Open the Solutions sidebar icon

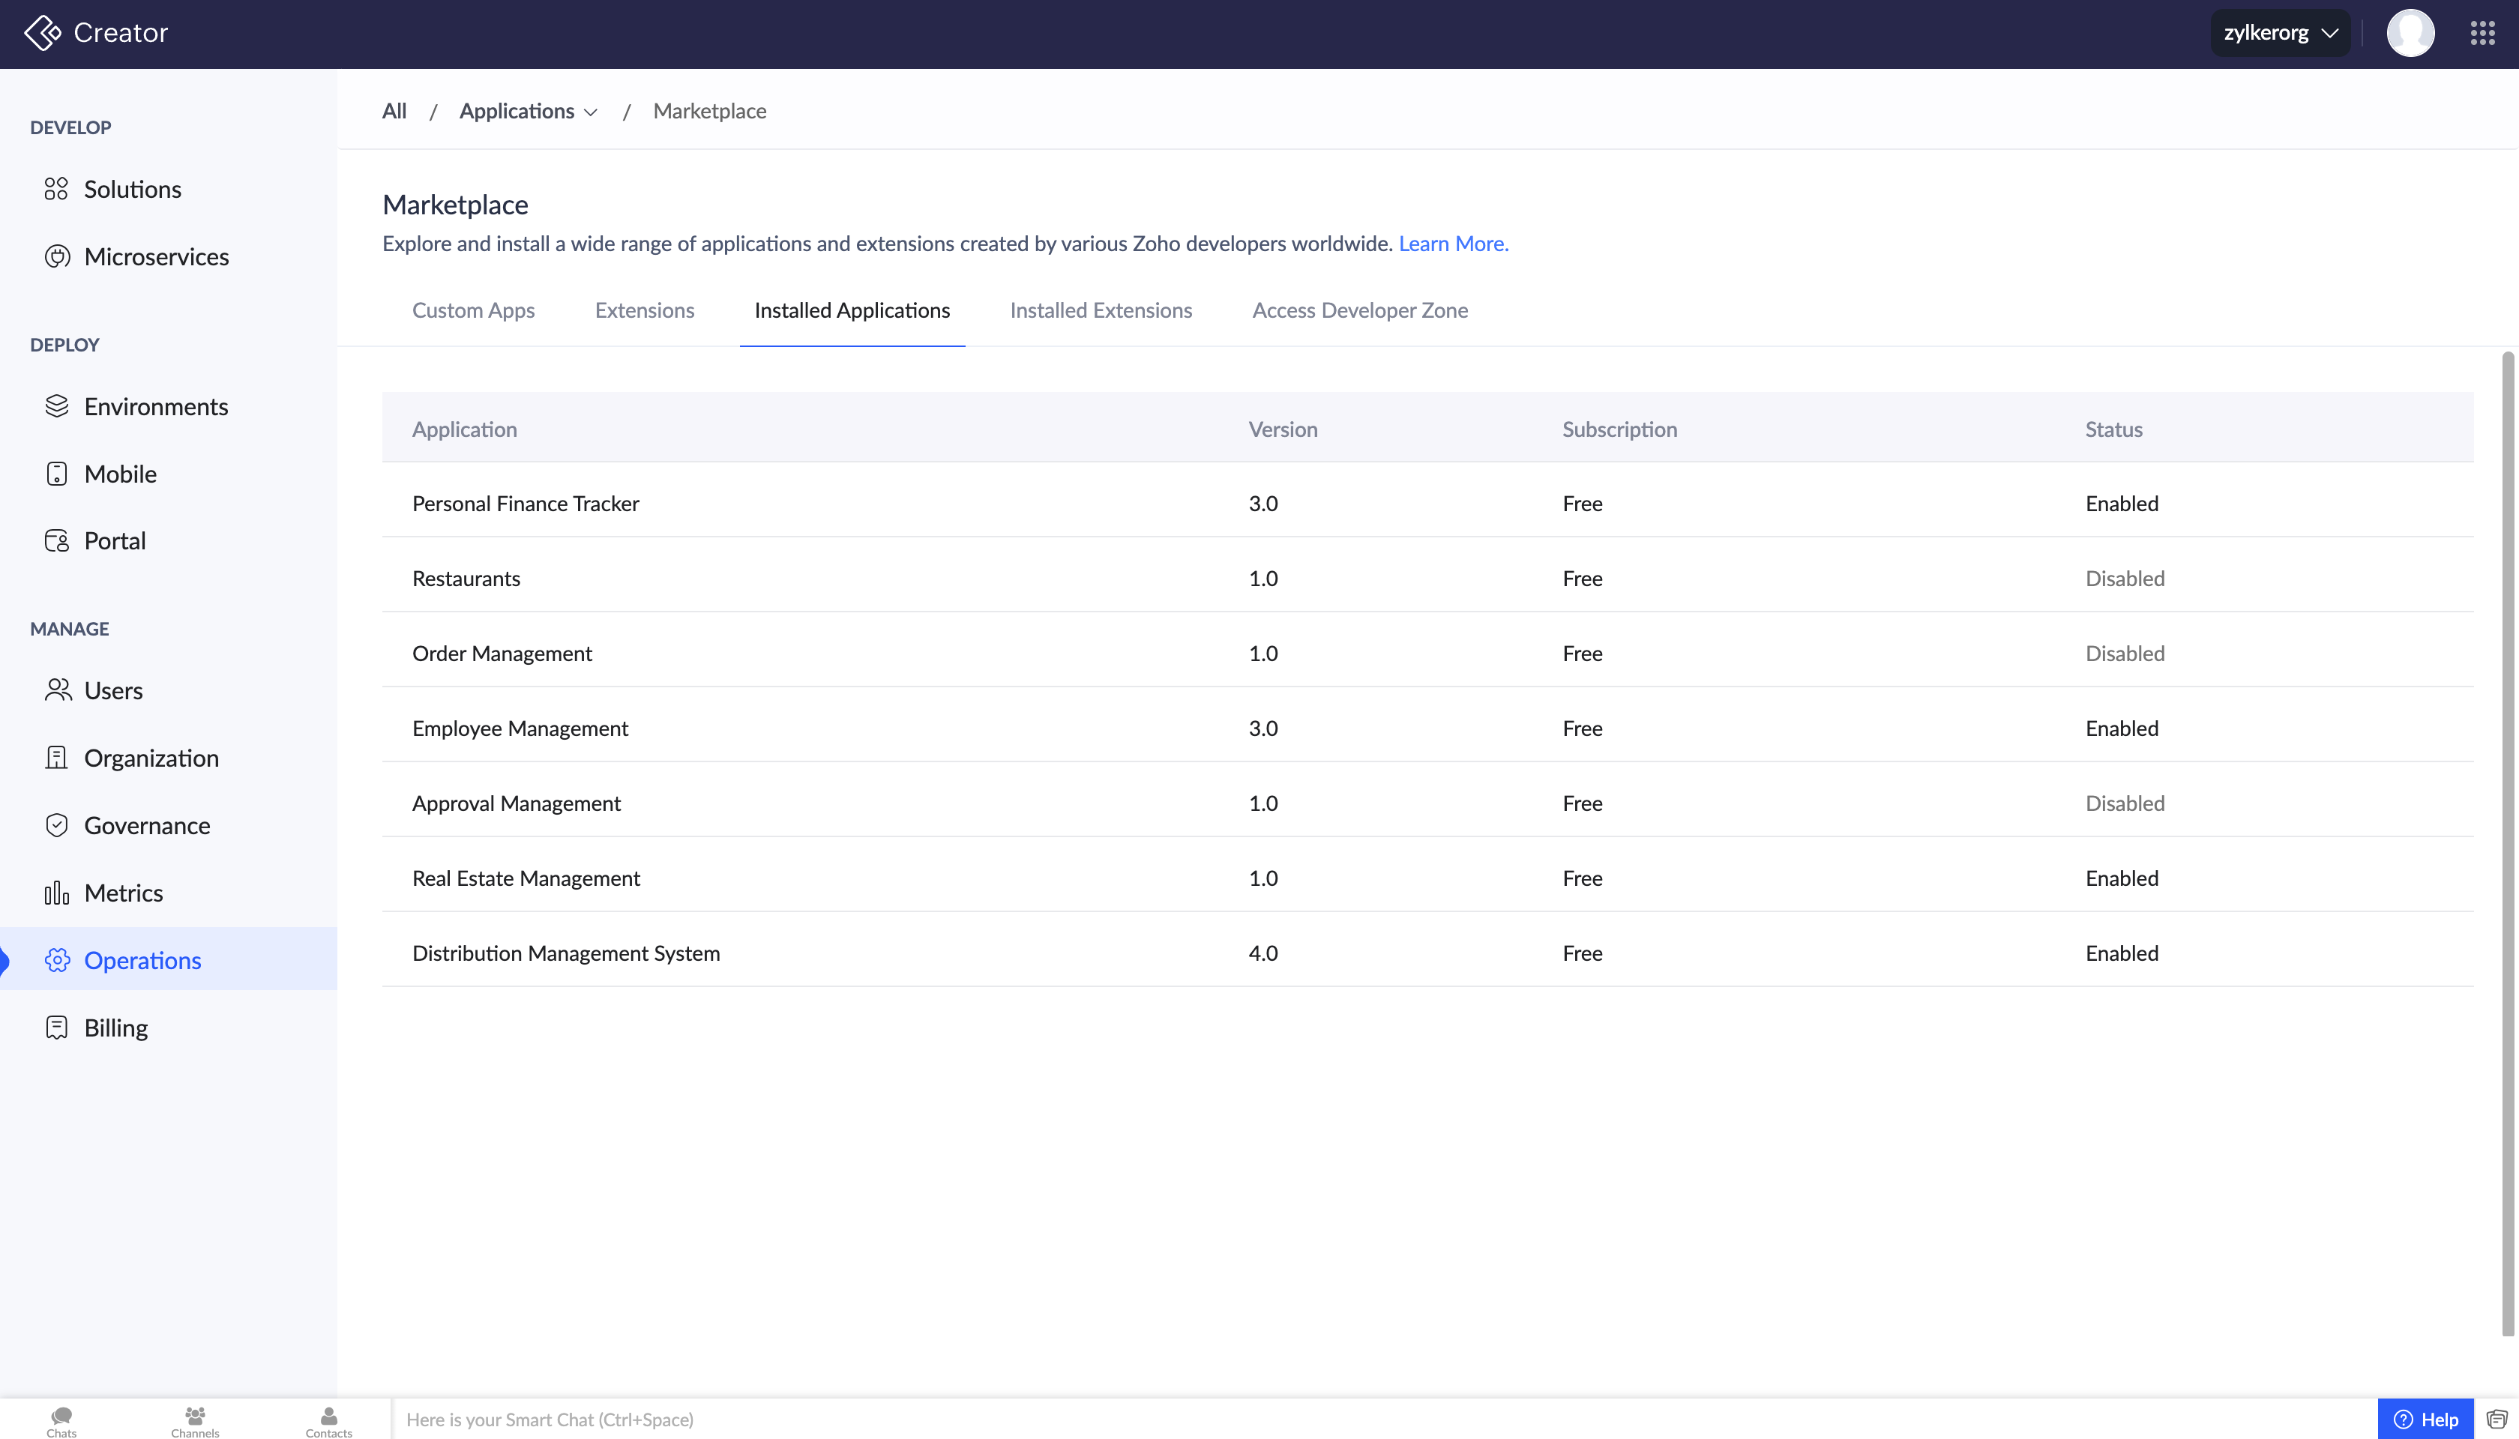tap(56, 189)
